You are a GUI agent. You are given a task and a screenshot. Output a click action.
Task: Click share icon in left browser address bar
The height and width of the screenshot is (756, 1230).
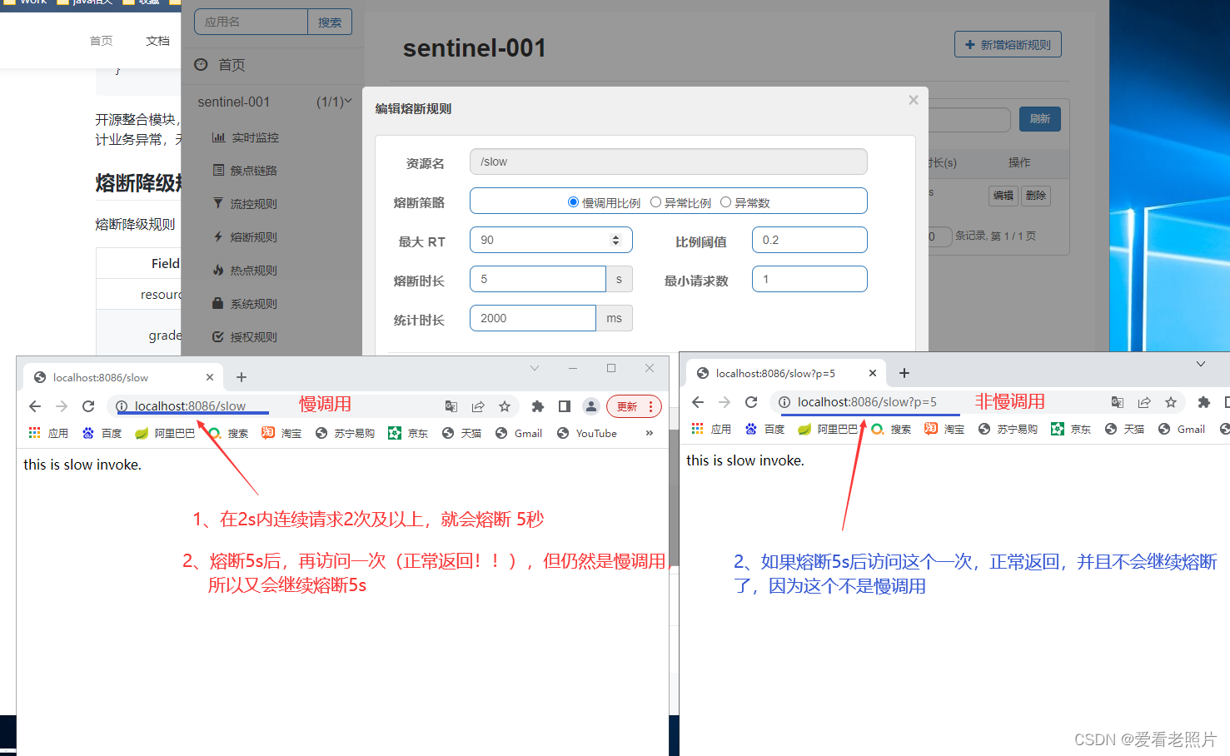pos(478,406)
